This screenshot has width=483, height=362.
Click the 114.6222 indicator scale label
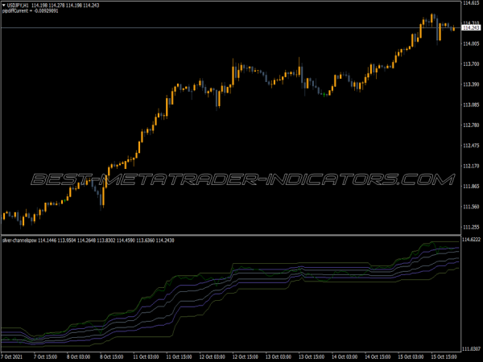pos(472,240)
